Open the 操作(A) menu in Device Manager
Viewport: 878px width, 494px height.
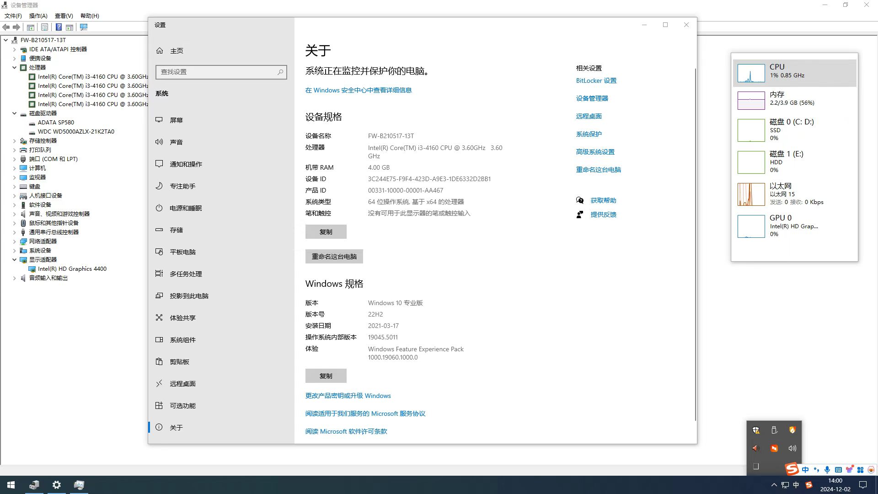pos(38,16)
